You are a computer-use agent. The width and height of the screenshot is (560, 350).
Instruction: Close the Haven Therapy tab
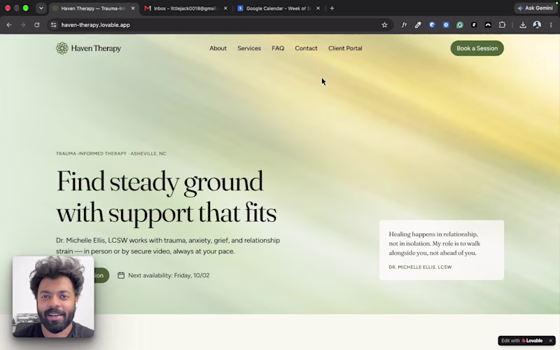(133, 8)
